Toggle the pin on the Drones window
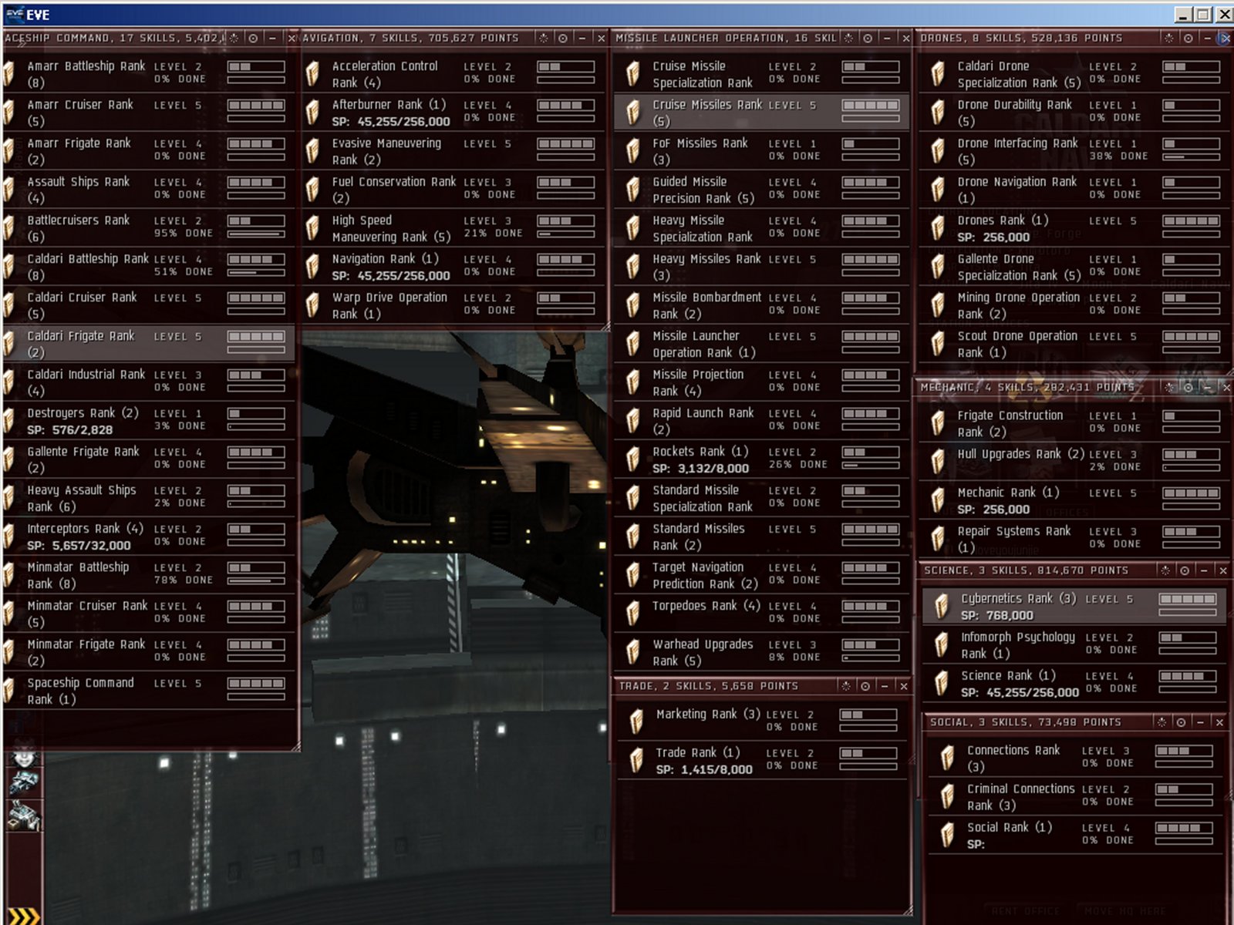The width and height of the screenshot is (1234, 925). point(1188,38)
